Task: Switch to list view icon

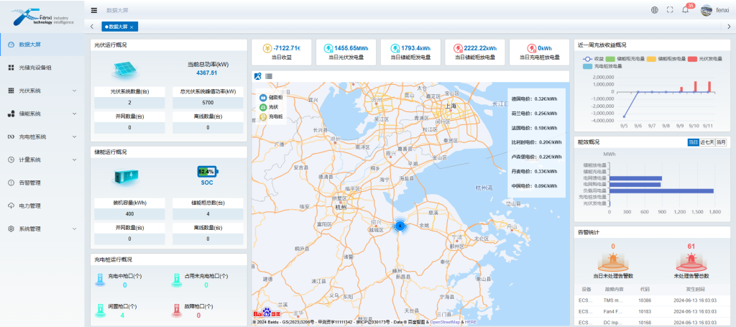Action: point(269,76)
